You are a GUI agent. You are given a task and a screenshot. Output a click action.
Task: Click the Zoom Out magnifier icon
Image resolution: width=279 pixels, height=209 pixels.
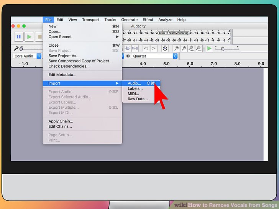click(184, 48)
